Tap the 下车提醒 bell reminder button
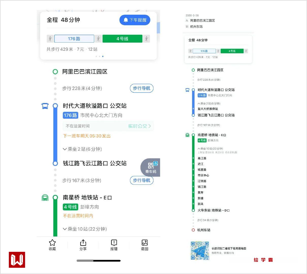 coord(135,20)
